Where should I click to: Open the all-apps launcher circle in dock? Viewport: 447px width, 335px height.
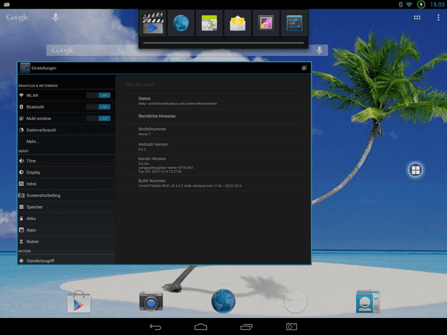click(x=296, y=301)
